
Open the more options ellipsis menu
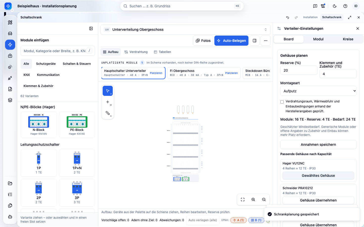266,41
